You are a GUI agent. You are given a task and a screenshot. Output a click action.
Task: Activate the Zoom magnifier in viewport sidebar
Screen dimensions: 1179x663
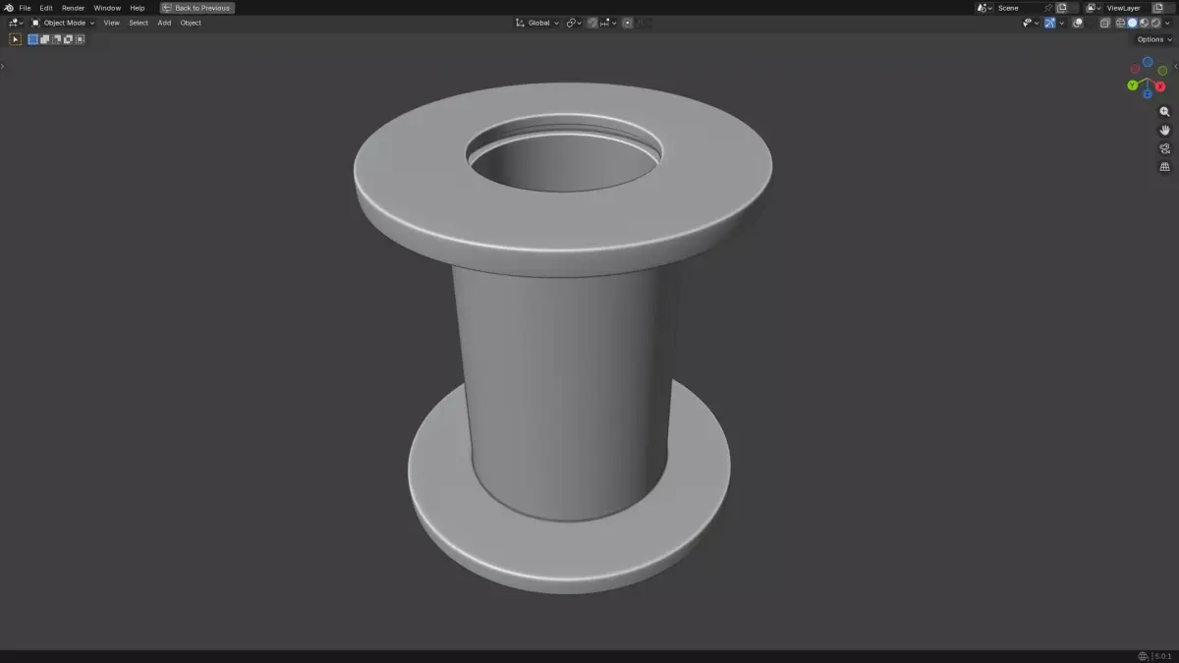[x=1164, y=111]
